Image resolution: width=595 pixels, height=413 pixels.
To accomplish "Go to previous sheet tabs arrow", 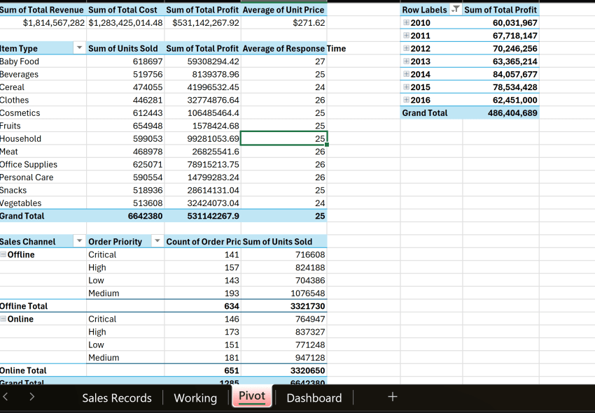I will [6, 397].
